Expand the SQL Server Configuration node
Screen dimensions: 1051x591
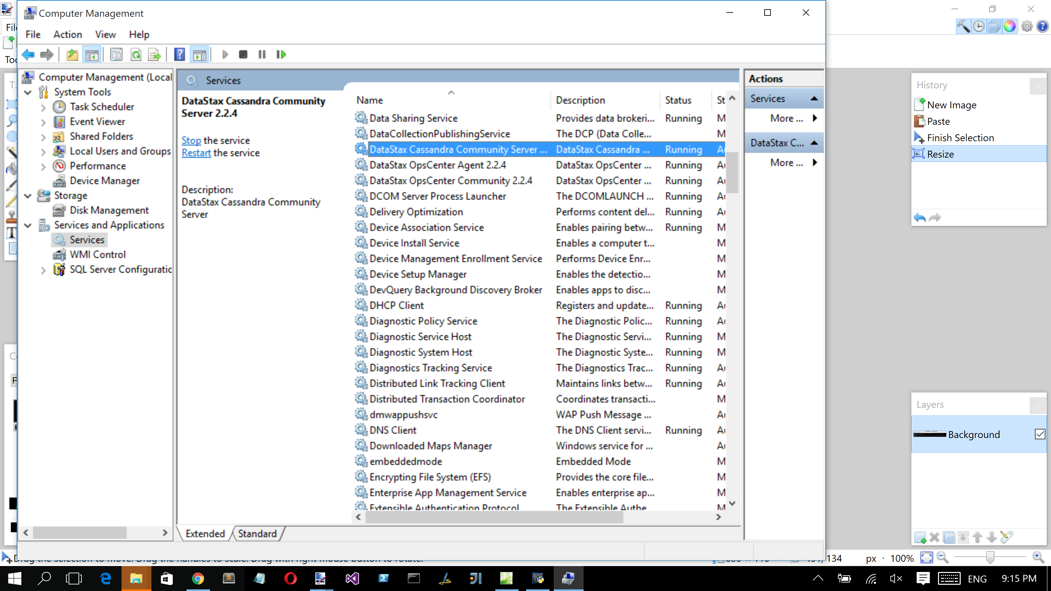[43, 270]
